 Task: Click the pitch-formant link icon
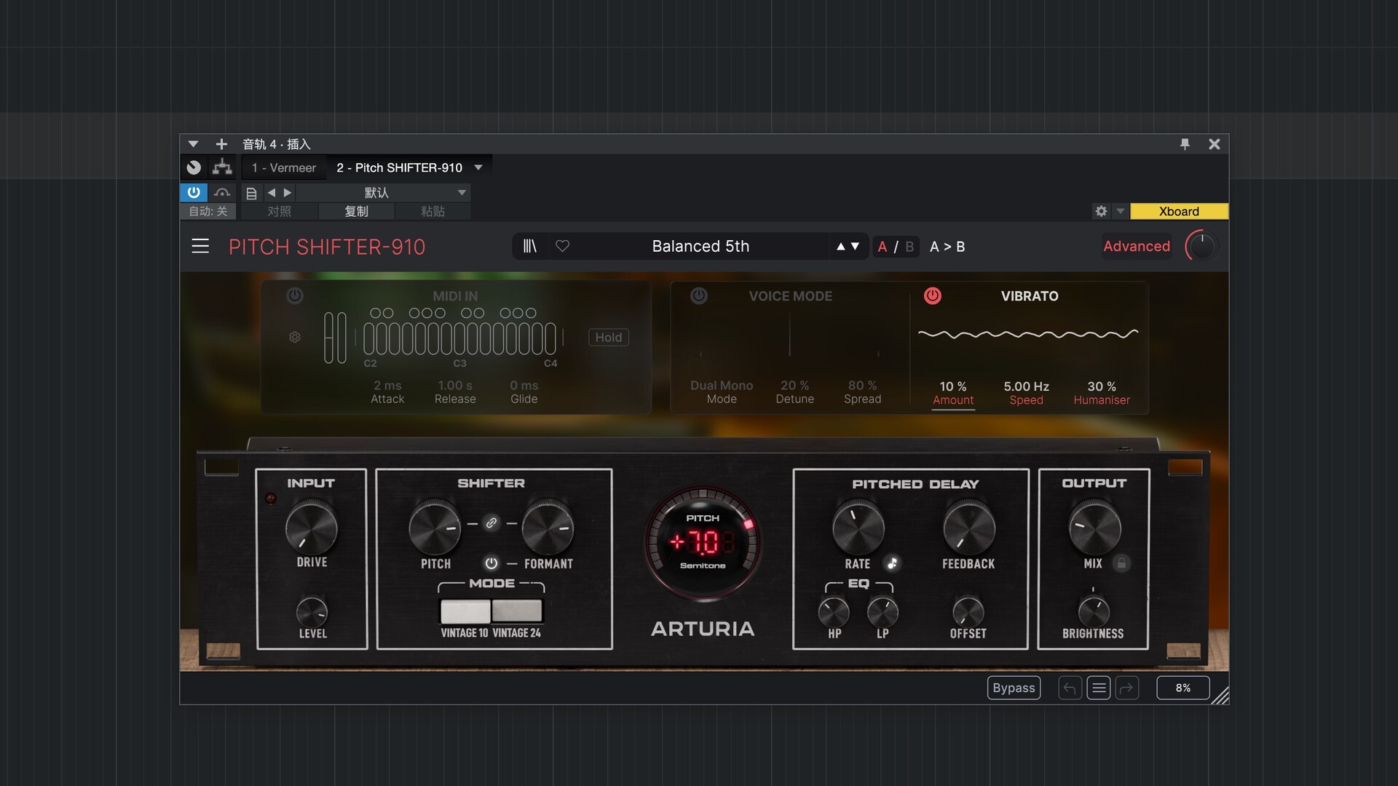[491, 523]
